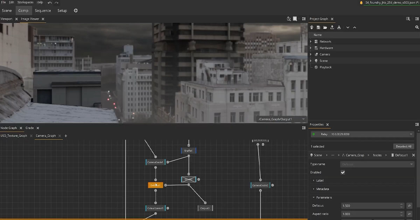This screenshot has height=220, width=420.
Task: Switch to the Setup workspace tab
Action: coord(62,11)
